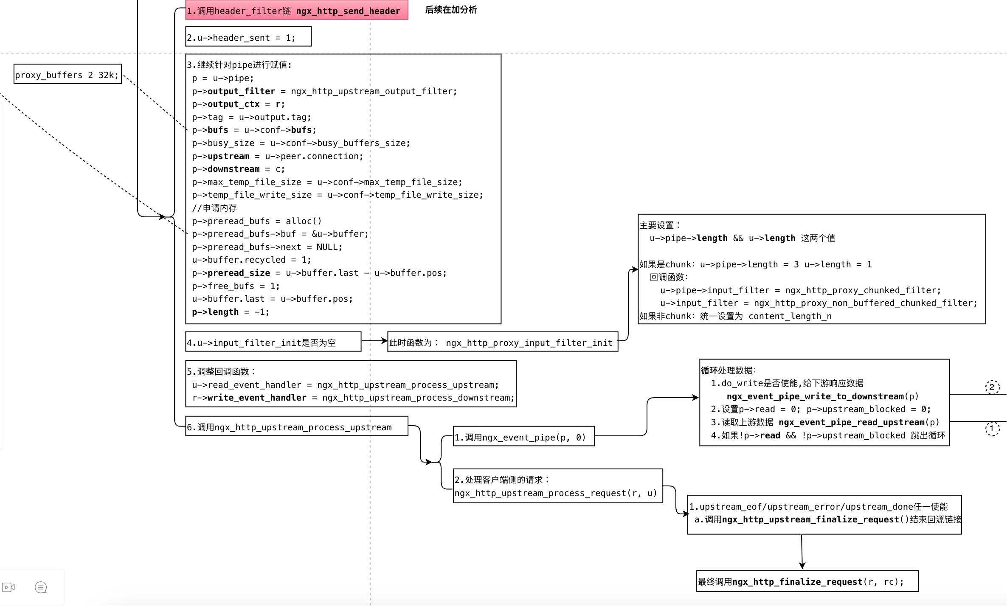Viewport: 1007px width, 606px height.
Task: Select the dashed circle marker 2
Action: coord(992,387)
